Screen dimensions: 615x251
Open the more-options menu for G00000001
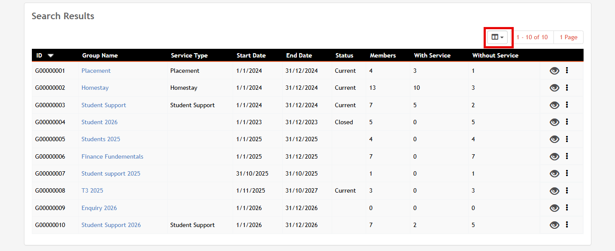[567, 70]
